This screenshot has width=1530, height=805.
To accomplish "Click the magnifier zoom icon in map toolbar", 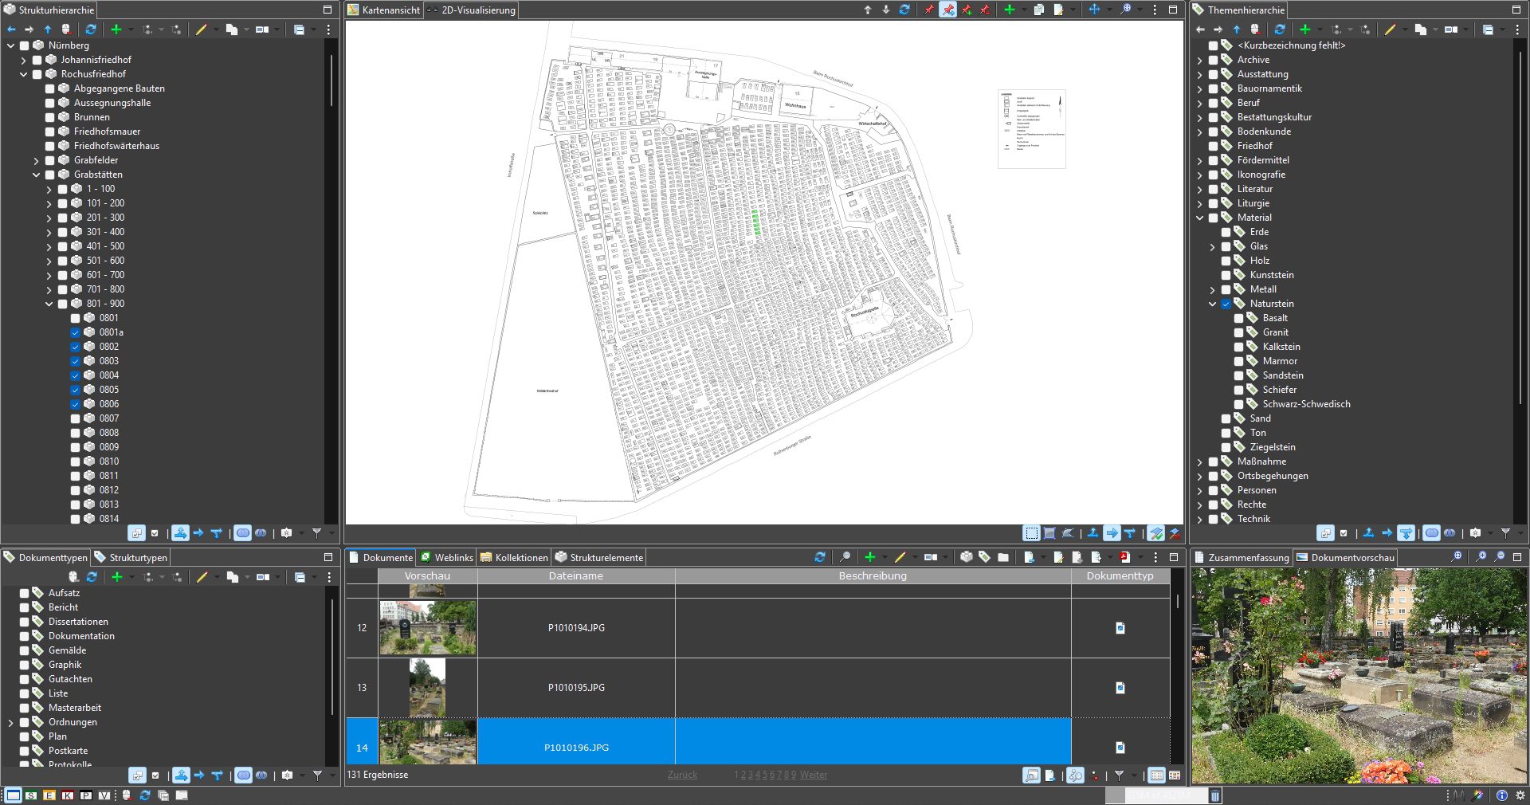I will 1125,10.
